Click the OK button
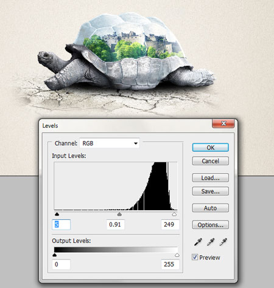This screenshot has height=288, width=274. click(211, 148)
